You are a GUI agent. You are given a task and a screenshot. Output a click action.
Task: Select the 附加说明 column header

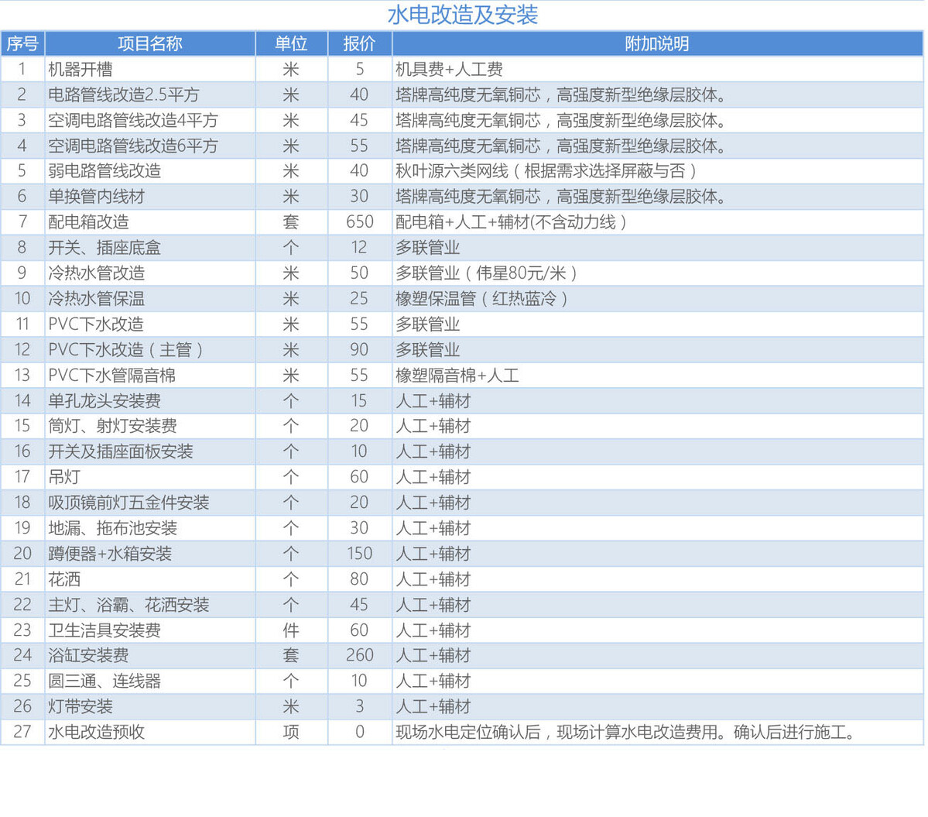657,44
